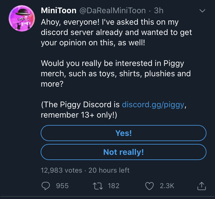
Task: Click the 182 retweets count
Action: [x=114, y=186]
